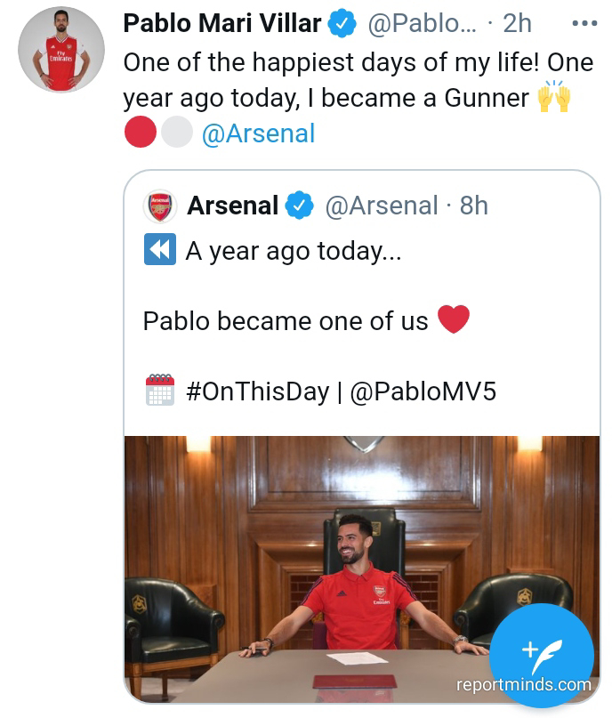
Task: Click Arsenal's blue verified badge
Action: 300,206
